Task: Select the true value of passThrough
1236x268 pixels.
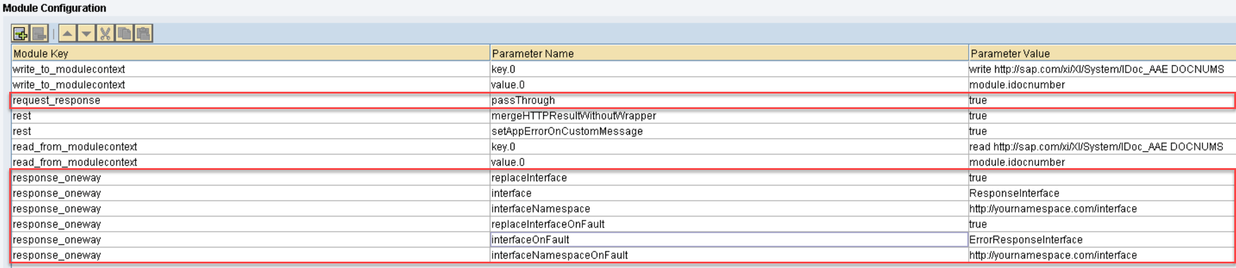Action: [1102, 100]
